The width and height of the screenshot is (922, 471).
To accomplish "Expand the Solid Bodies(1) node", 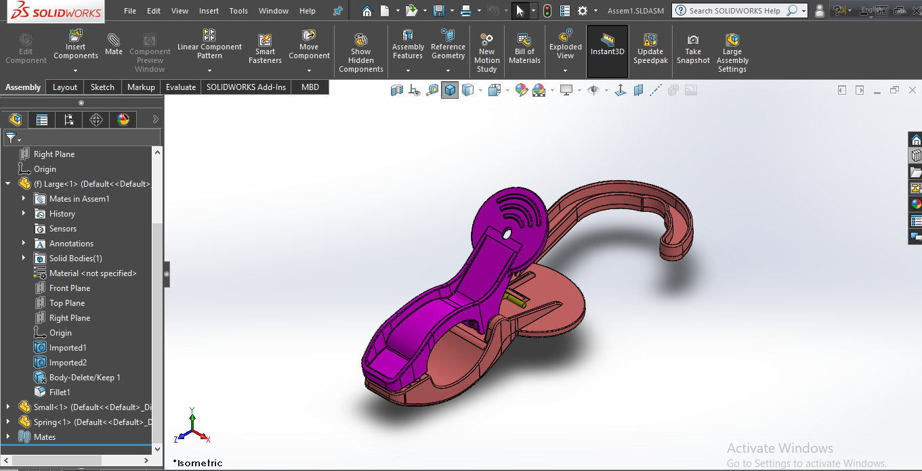I will [x=24, y=258].
